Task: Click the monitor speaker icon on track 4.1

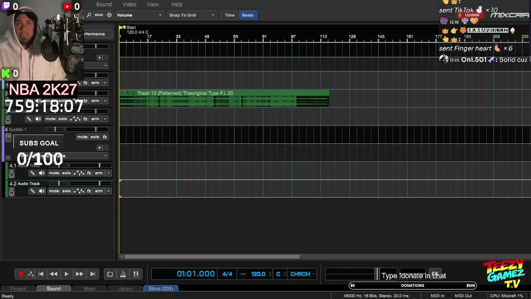Action: pyautogui.click(x=41, y=173)
